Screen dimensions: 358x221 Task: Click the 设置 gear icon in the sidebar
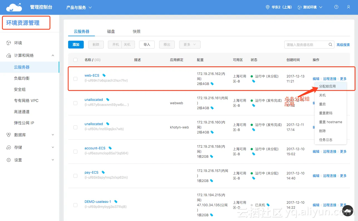tap(9, 160)
